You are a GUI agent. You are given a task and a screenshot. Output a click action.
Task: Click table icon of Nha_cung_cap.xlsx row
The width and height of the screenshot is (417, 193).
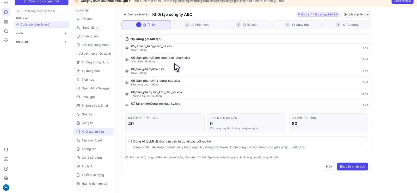(x=127, y=82)
